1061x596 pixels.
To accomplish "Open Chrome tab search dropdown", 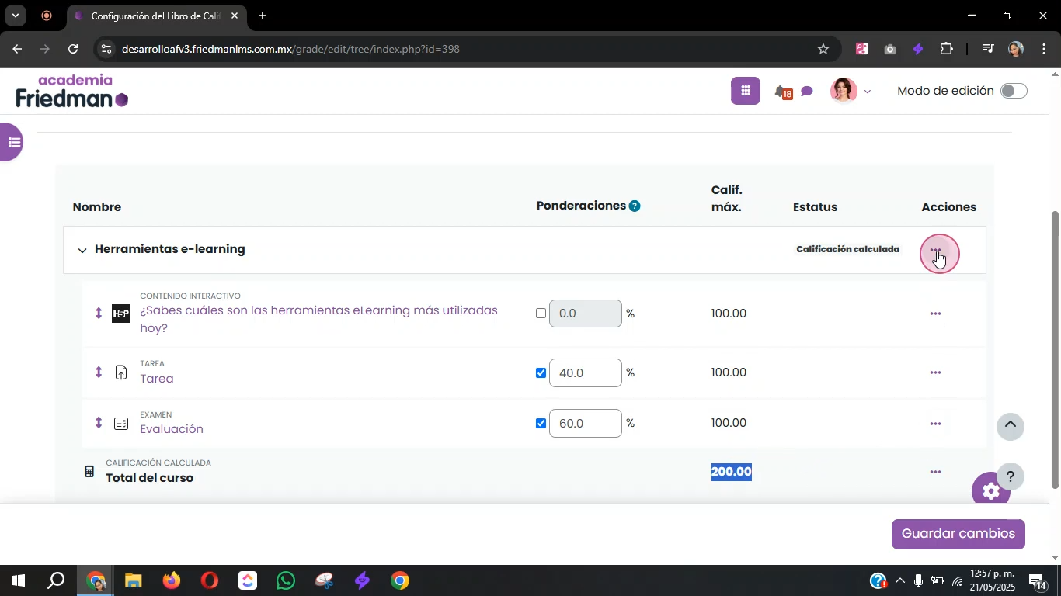I will point(15,16).
